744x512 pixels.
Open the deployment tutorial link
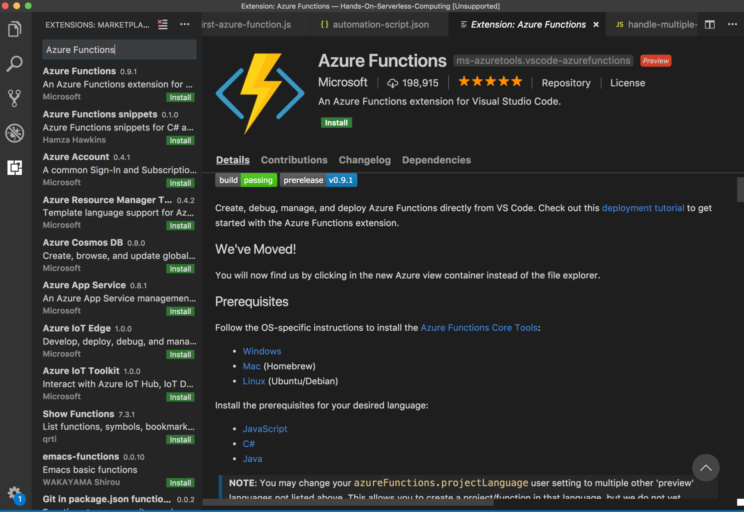point(643,208)
